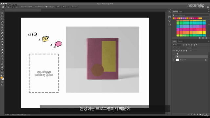Open the Swatches panel menu
This screenshot has width=210, height=118.
pos(209,11)
